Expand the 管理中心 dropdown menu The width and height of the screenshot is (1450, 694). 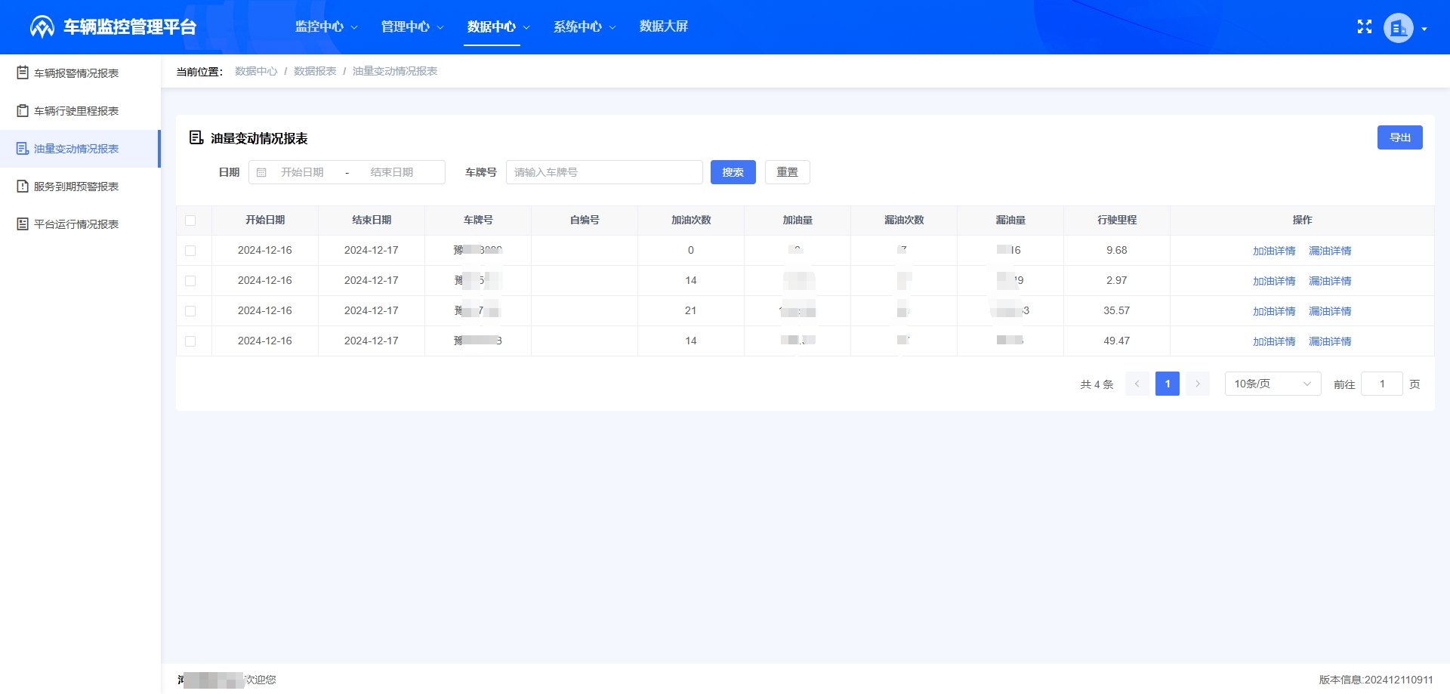pos(412,27)
